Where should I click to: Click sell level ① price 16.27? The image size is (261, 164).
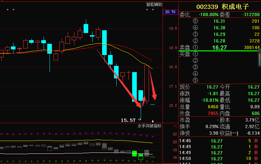point(219,48)
